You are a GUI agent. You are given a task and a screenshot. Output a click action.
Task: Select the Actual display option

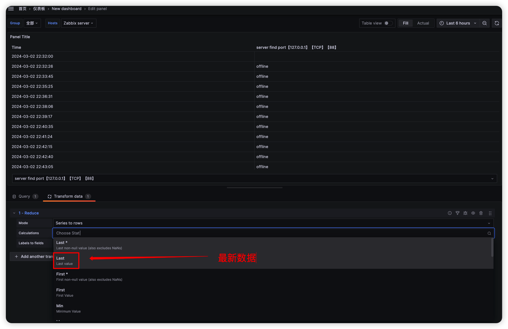coord(423,23)
